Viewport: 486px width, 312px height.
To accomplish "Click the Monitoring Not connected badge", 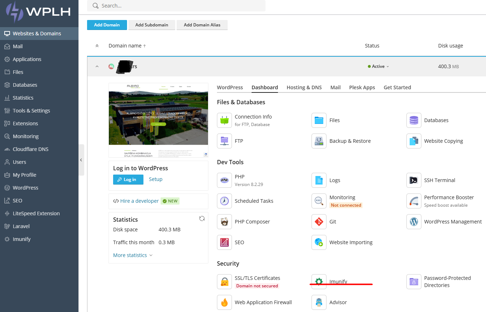I will click(x=346, y=205).
